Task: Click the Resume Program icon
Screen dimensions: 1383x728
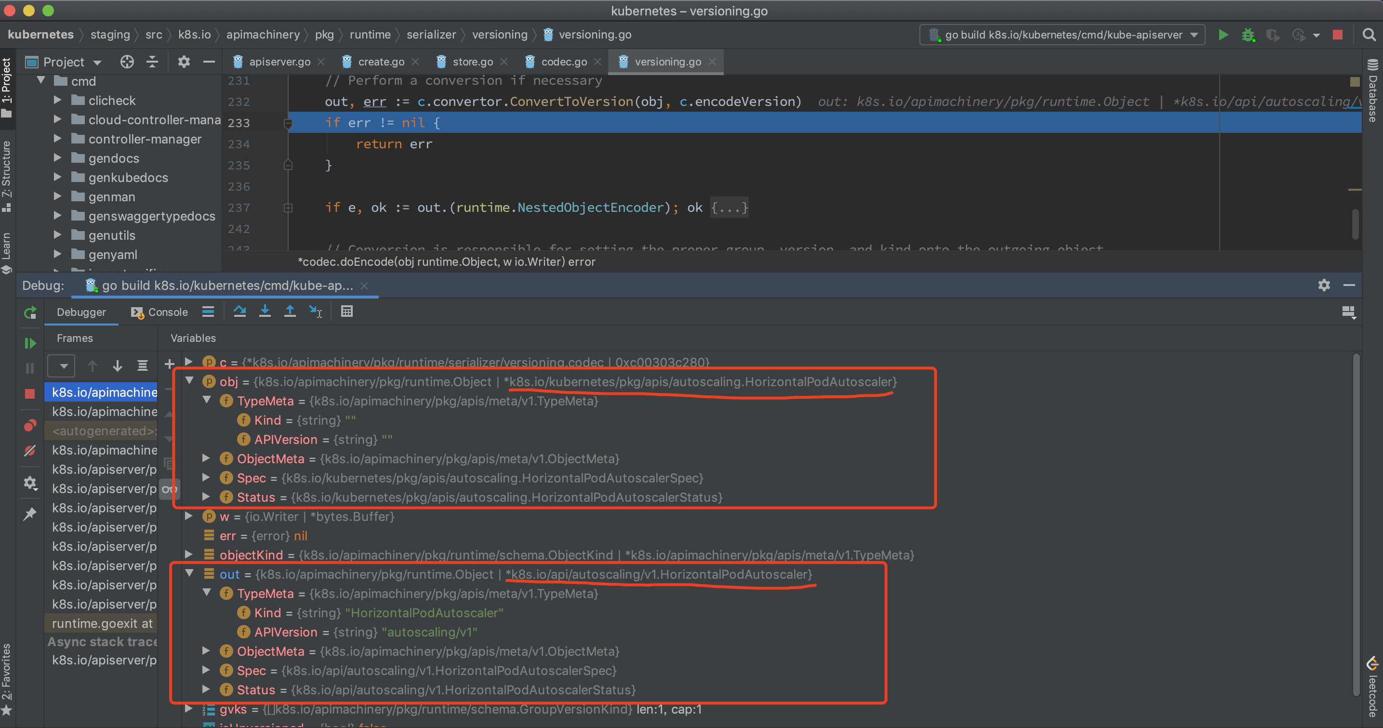Action: (x=30, y=343)
